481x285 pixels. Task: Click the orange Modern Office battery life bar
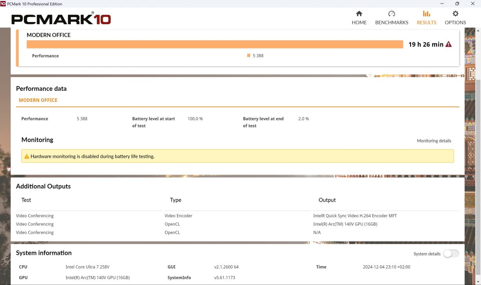(214, 44)
